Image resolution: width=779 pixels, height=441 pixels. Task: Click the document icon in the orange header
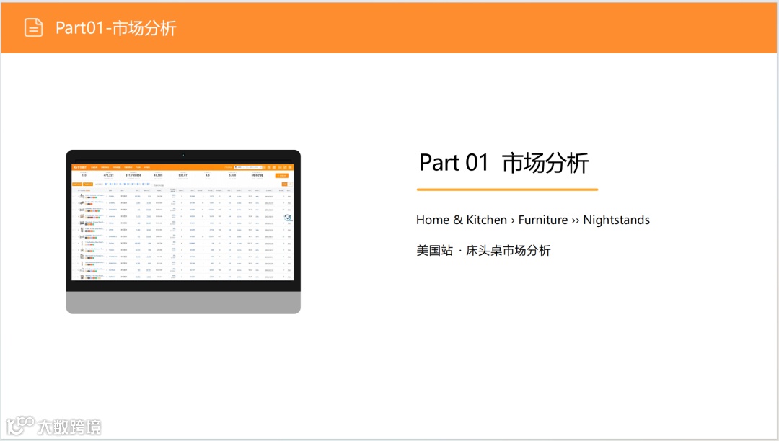pyautogui.click(x=34, y=28)
